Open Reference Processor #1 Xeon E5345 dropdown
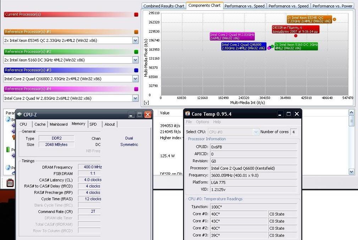 135,41
